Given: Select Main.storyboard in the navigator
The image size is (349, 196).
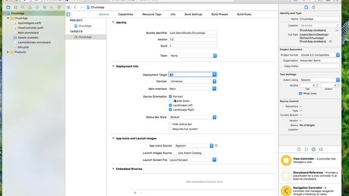Looking at the screenshot, I should coord(28,33).
